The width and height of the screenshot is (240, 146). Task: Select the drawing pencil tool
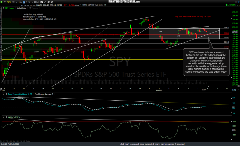(x=45, y=2)
